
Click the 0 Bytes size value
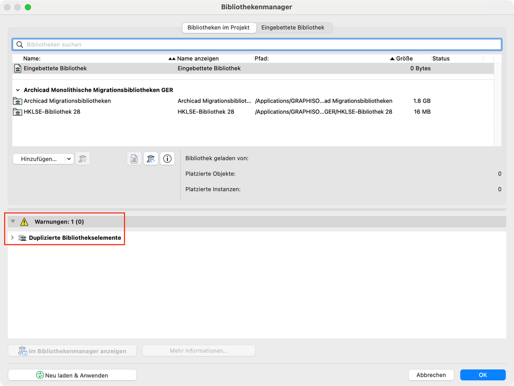point(420,68)
